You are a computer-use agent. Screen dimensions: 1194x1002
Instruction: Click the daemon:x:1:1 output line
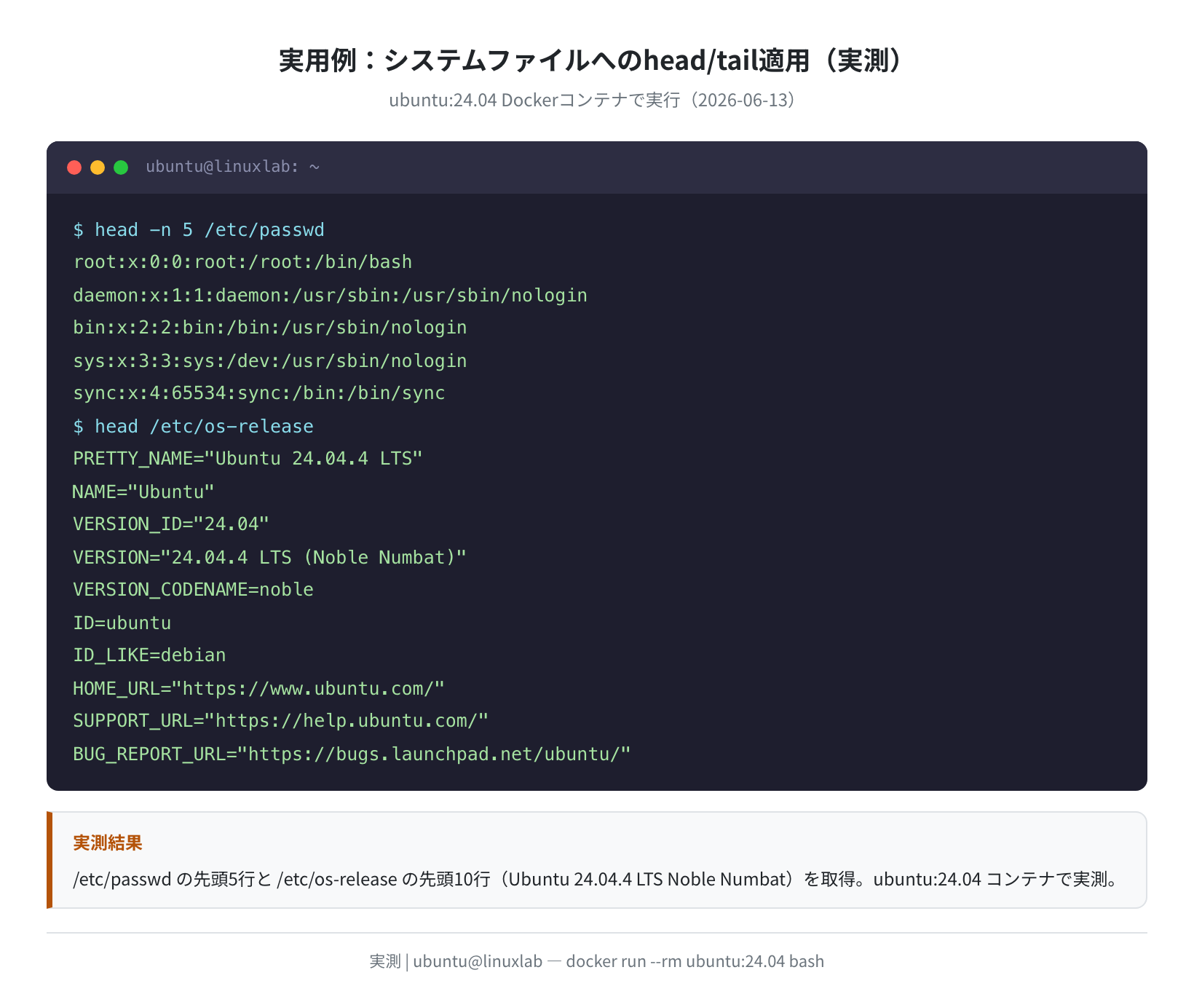click(330, 296)
